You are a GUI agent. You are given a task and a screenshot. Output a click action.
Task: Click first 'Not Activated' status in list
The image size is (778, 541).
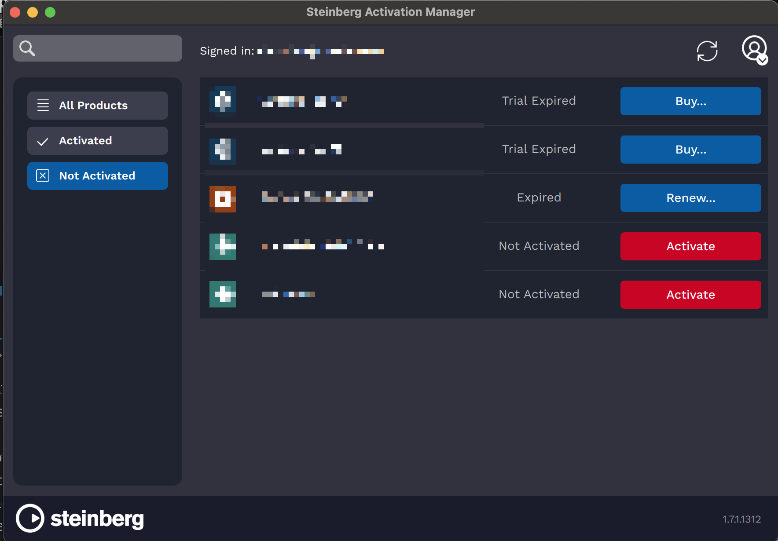click(x=539, y=246)
